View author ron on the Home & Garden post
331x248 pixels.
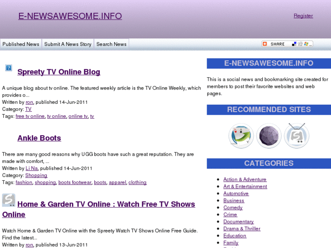coord(29,245)
